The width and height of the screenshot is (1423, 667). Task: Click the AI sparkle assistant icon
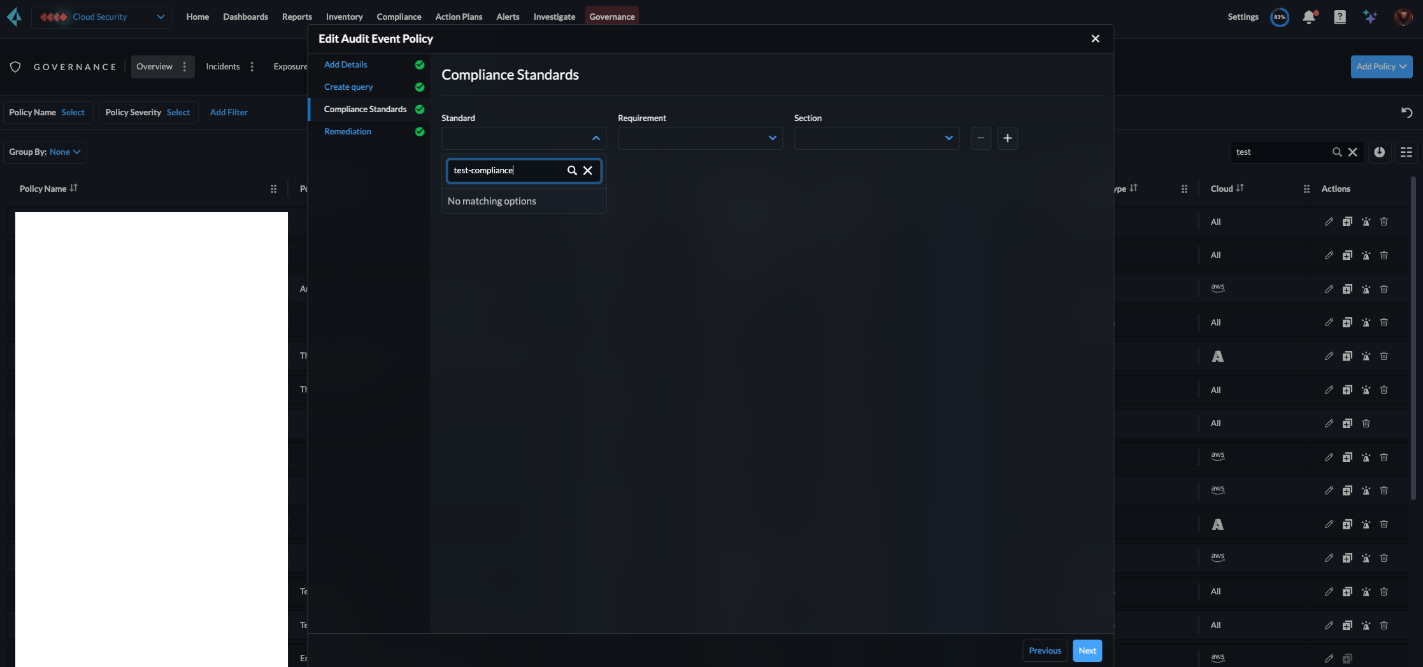(x=1370, y=17)
